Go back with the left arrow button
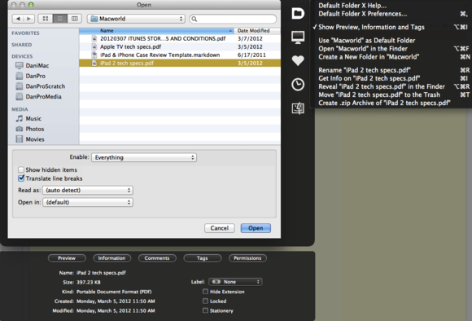Image resolution: width=472 pixels, height=321 pixels. [18, 19]
